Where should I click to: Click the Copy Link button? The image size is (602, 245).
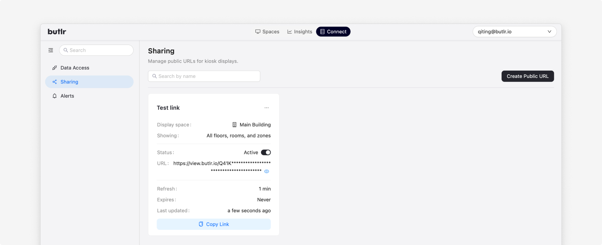pyautogui.click(x=214, y=224)
